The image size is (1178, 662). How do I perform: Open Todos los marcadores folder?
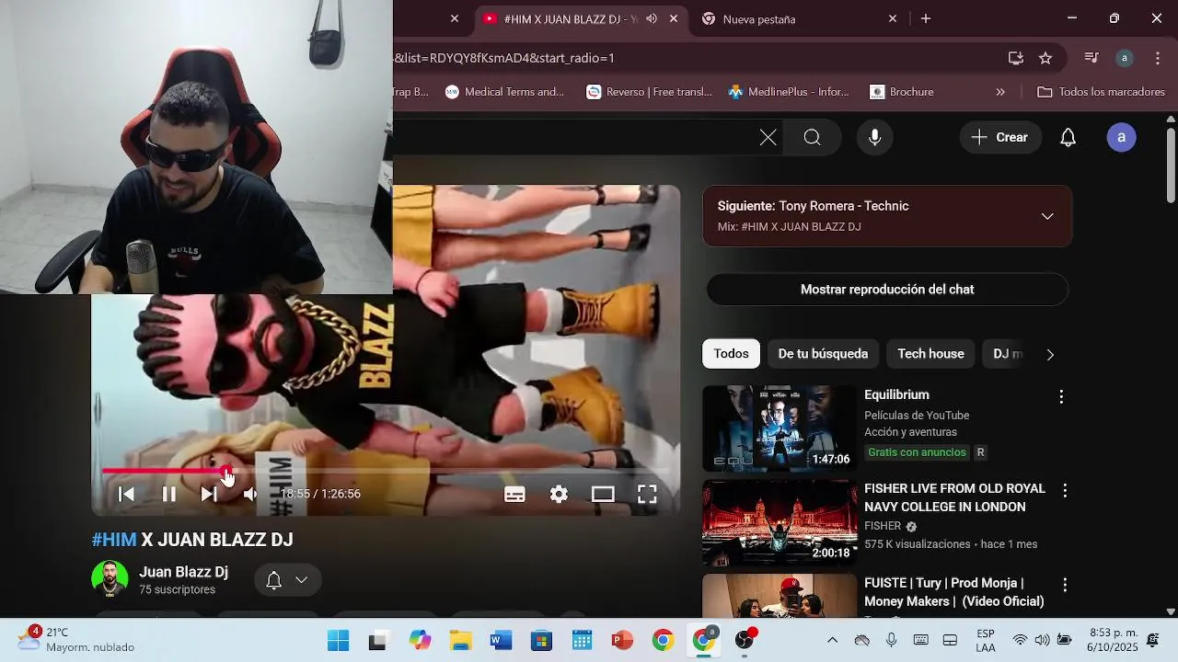1101,92
